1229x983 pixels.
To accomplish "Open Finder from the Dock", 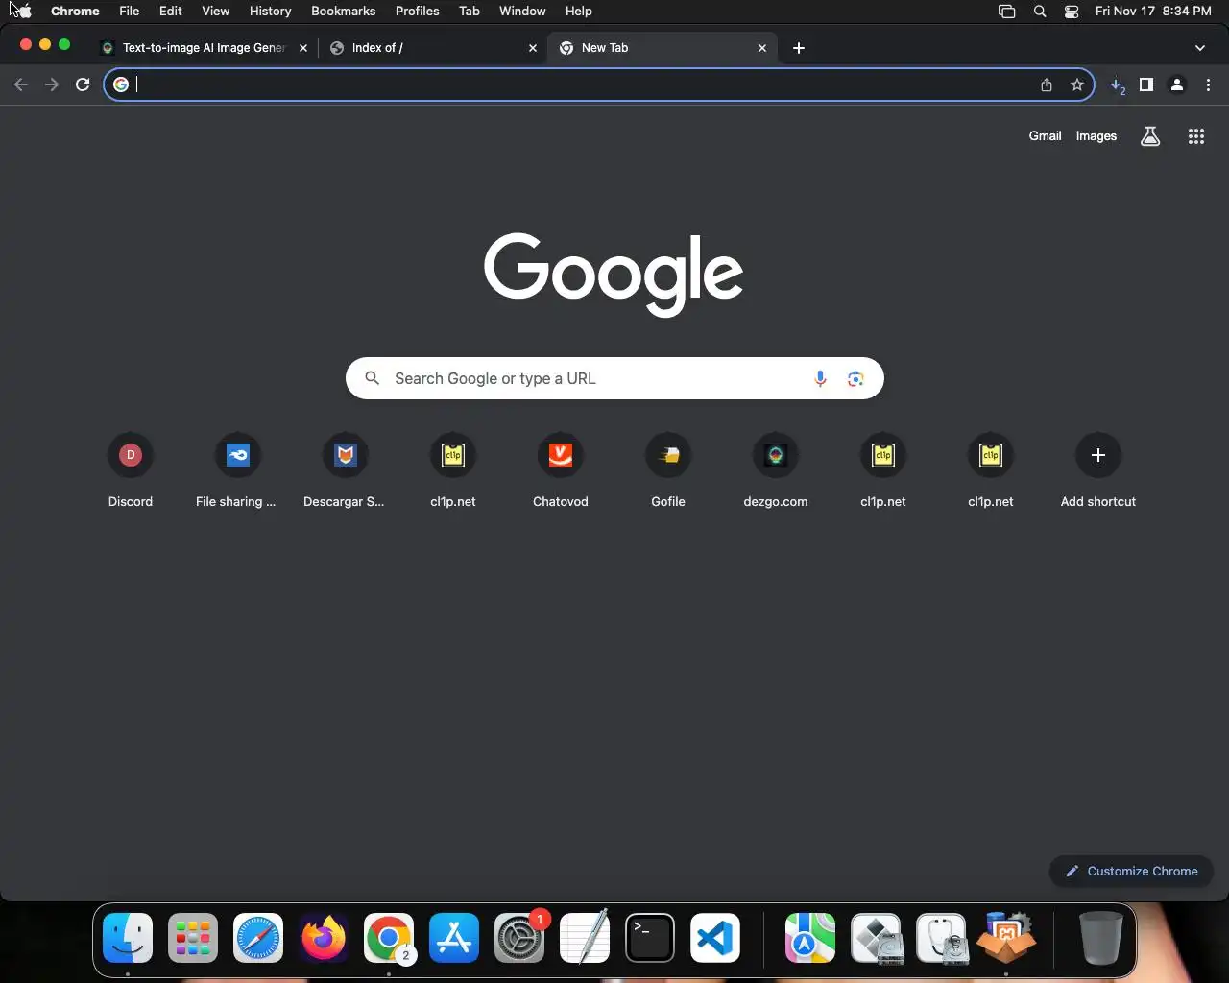I will (128, 938).
